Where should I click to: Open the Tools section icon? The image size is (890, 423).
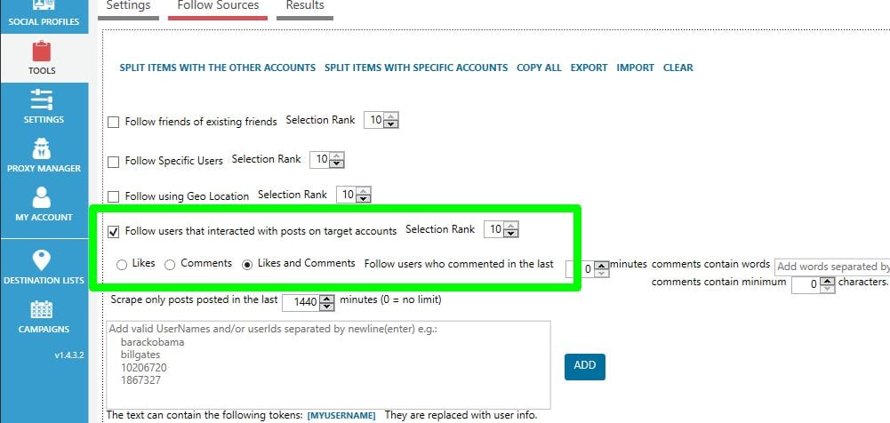42,52
